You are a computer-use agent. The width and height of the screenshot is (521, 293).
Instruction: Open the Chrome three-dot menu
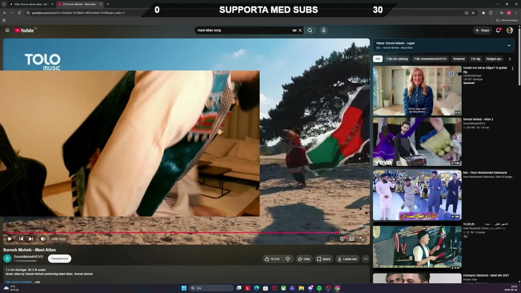(x=517, y=13)
